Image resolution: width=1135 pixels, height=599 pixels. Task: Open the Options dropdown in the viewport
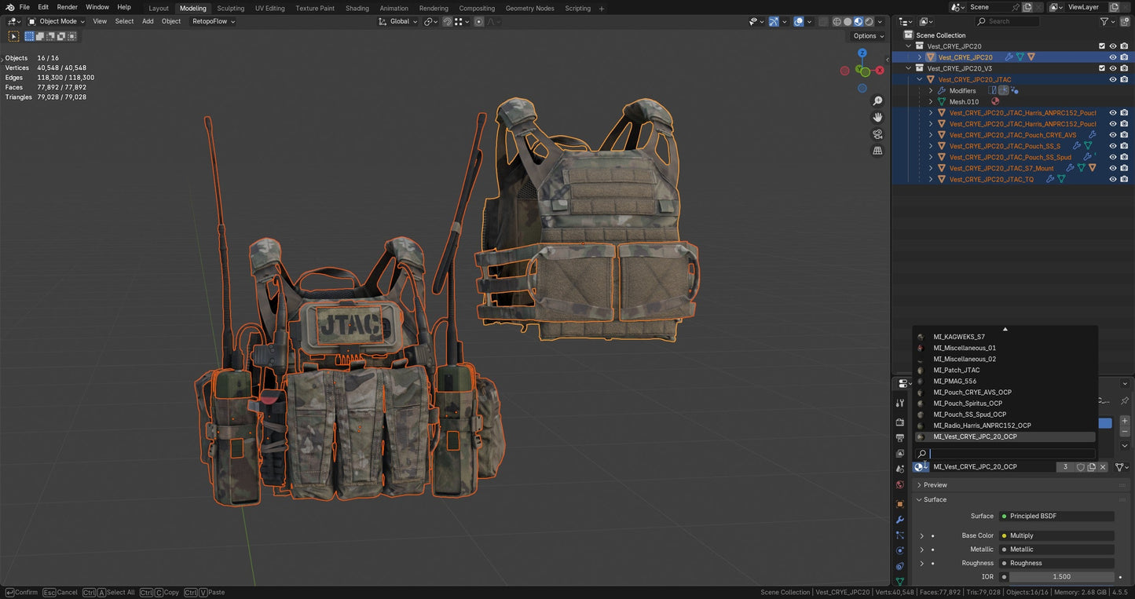pyautogui.click(x=866, y=35)
